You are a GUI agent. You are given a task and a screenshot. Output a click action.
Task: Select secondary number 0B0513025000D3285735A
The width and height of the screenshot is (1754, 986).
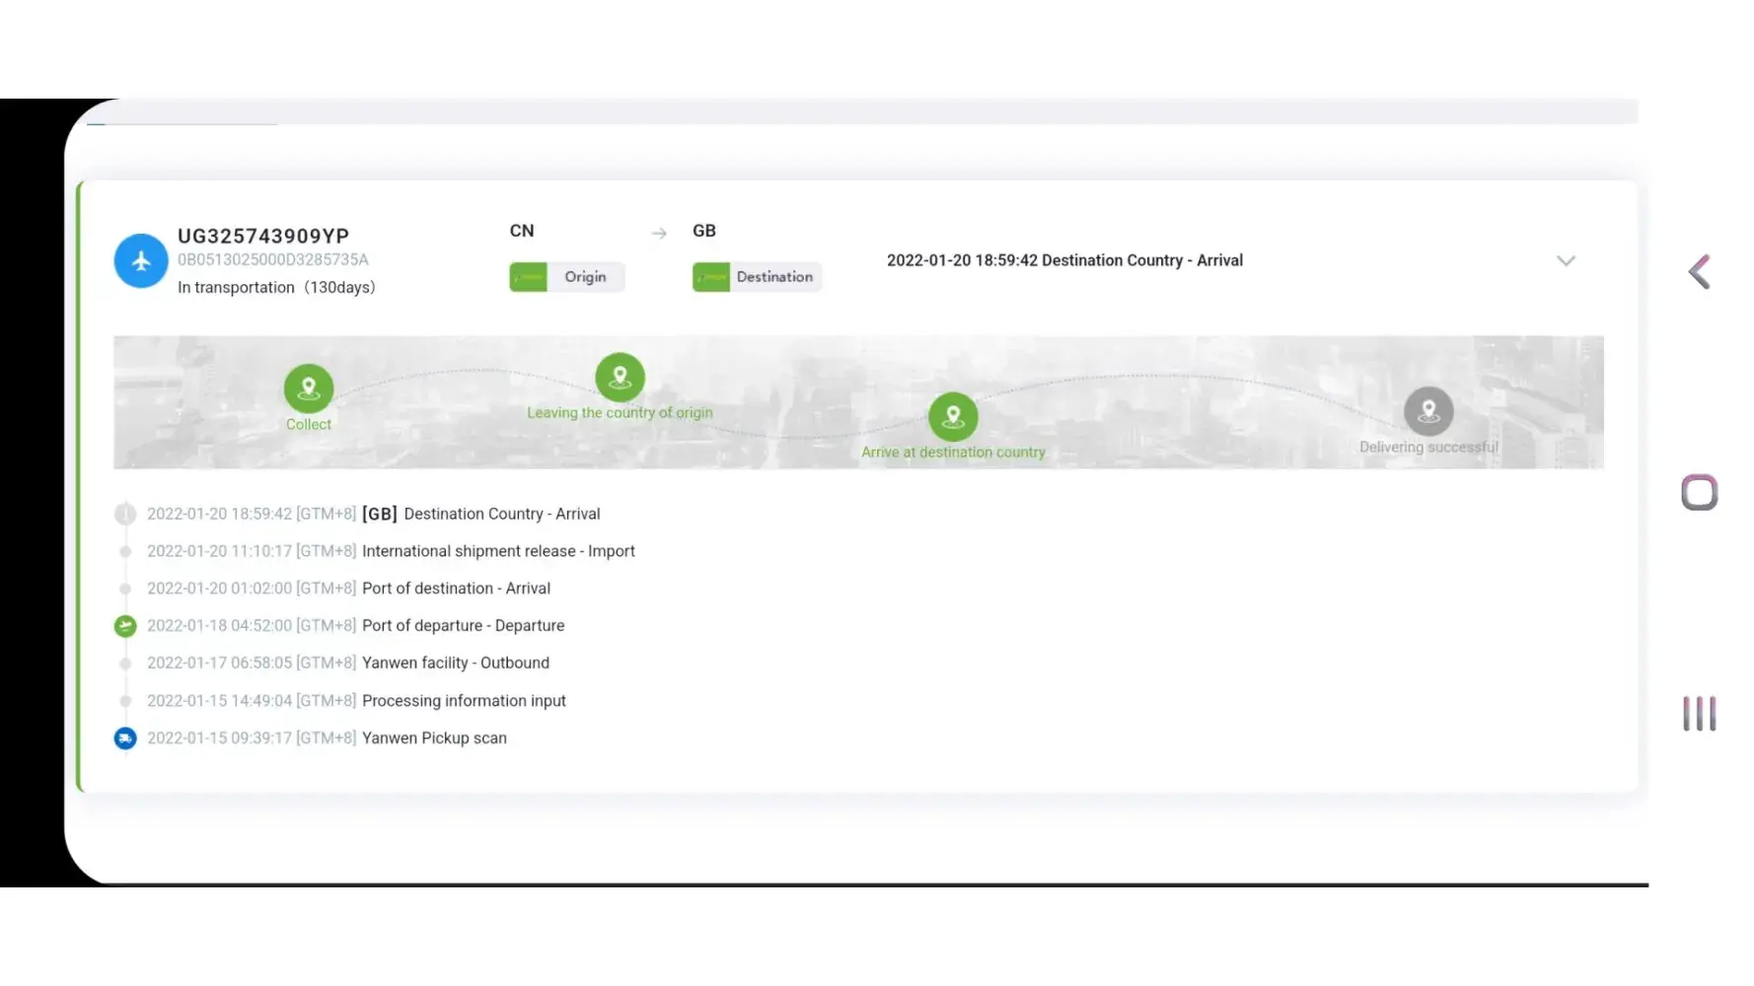[273, 260]
